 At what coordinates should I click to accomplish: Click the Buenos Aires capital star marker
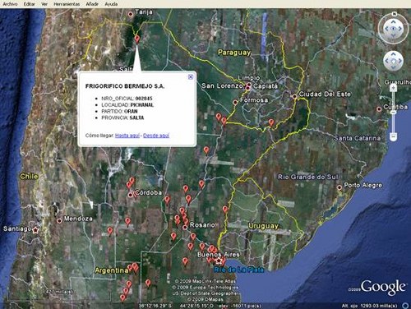[219, 260]
